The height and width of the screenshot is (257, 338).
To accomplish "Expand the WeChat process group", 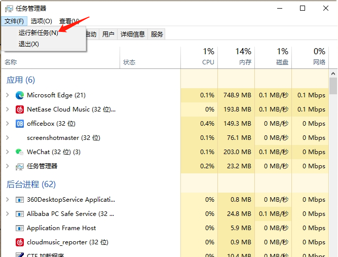I will (8, 152).
